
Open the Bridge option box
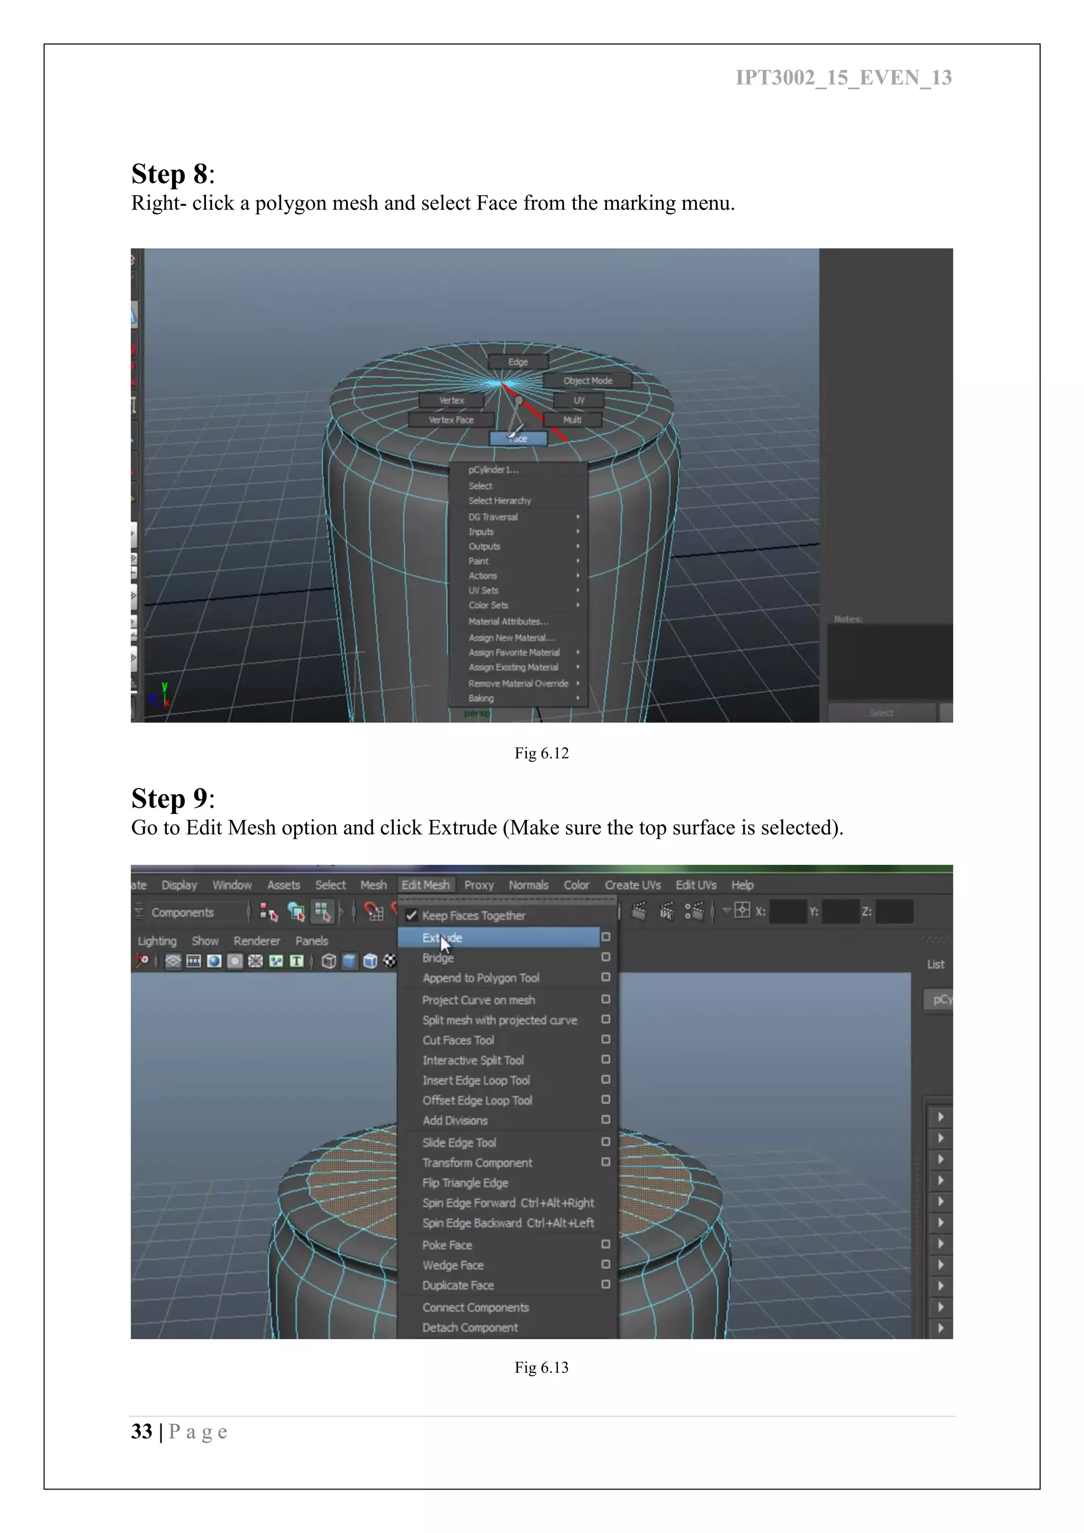click(x=606, y=957)
